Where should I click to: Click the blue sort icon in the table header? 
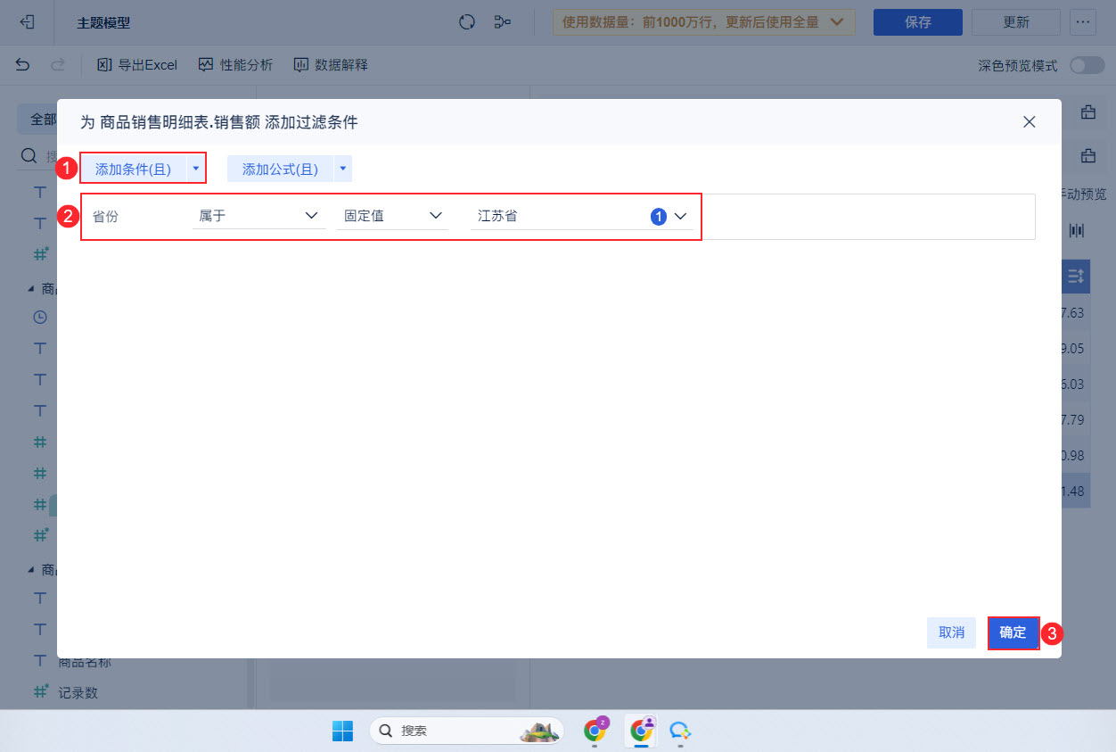[x=1076, y=277]
